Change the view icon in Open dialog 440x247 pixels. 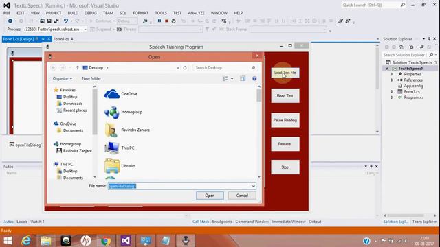[x=225, y=79]
